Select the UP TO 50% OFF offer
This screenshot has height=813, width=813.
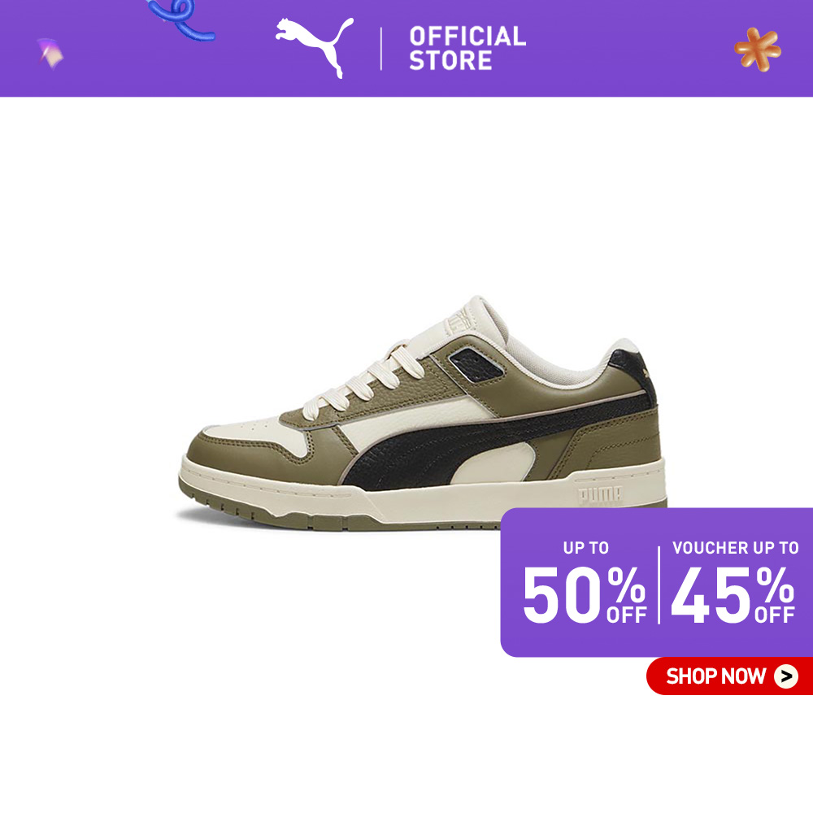pos(585,583)
